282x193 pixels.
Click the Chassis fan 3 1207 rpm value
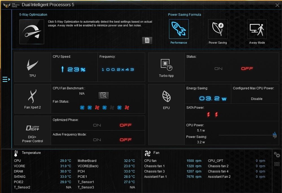coord(194,171)
